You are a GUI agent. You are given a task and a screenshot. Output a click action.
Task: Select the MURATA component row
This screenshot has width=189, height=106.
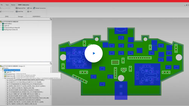click(27, 80)
